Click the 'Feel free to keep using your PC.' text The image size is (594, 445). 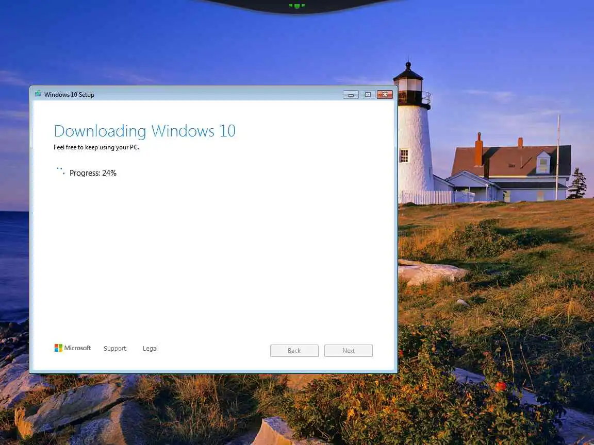pyautogui.click(x=96, y=147)
